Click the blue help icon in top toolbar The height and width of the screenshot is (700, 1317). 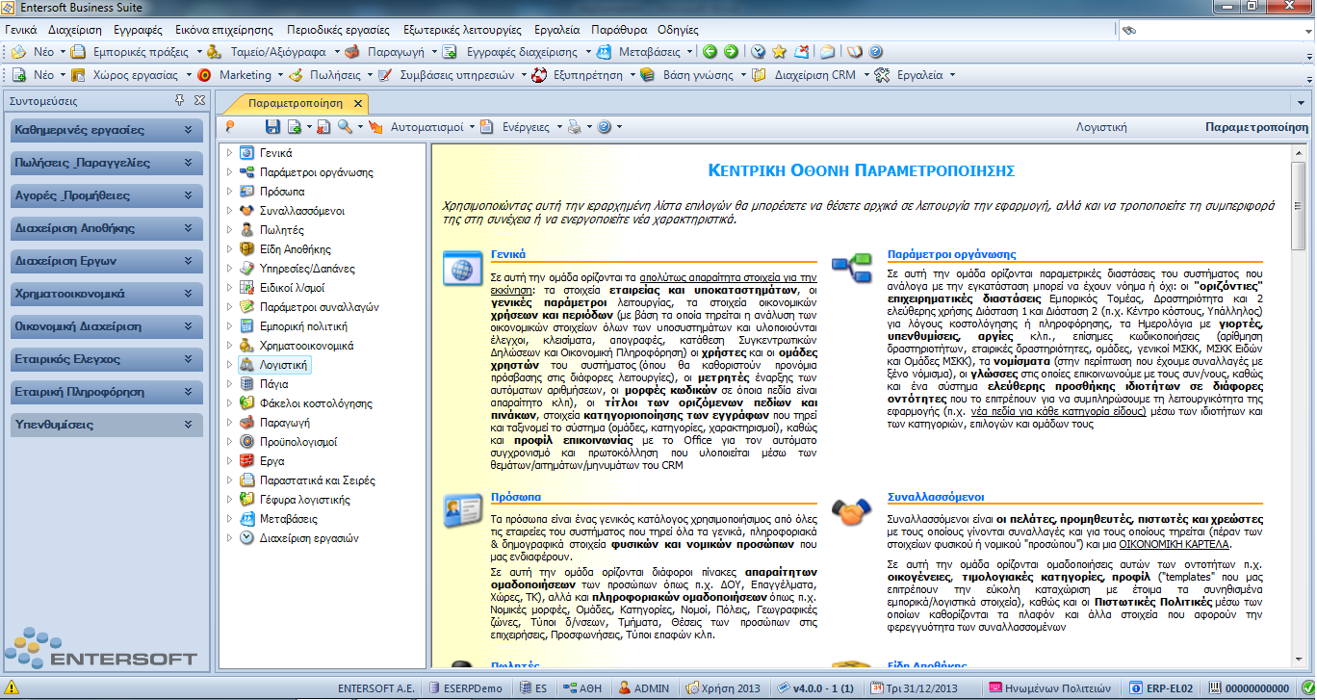[875, 52]
